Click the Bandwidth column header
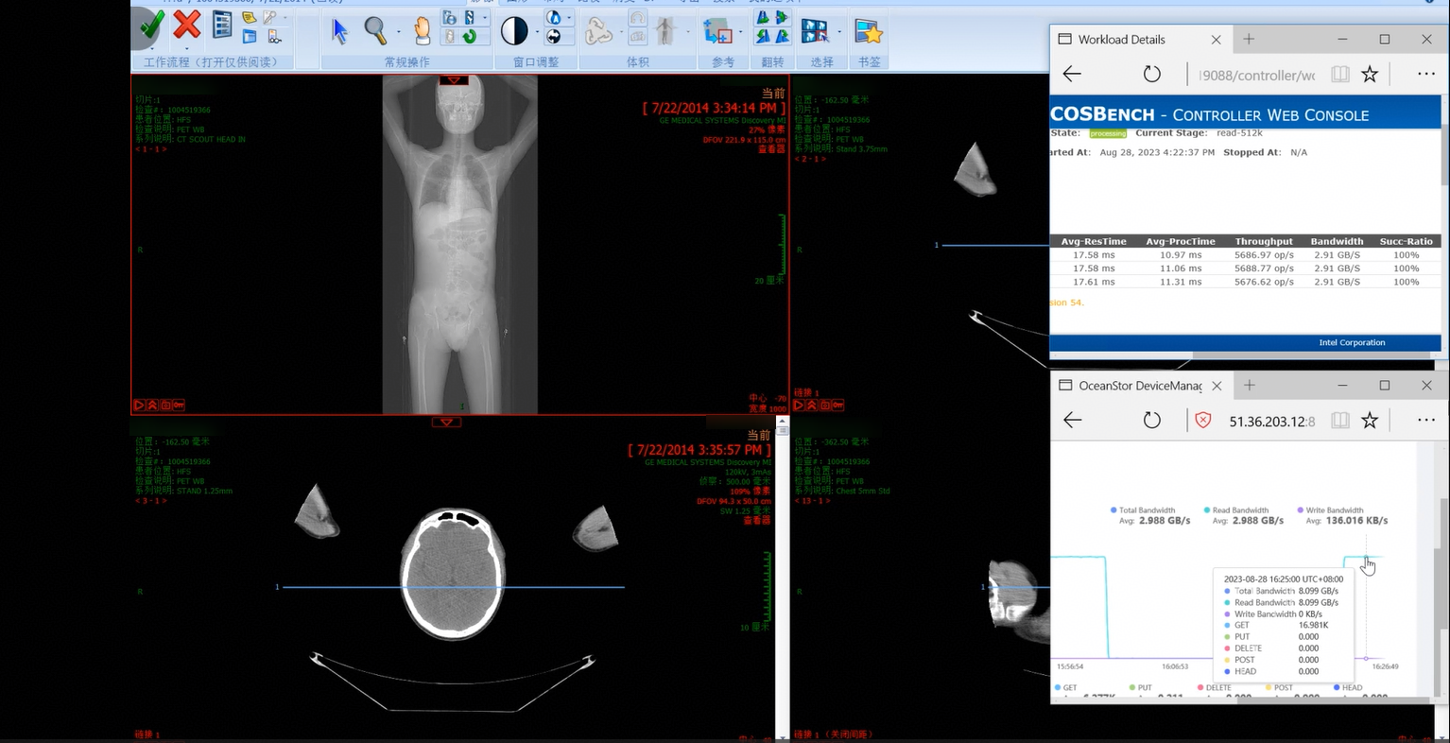This screenshot has height=743, width=1450. pyautogui.click(x=1337, y=241)
